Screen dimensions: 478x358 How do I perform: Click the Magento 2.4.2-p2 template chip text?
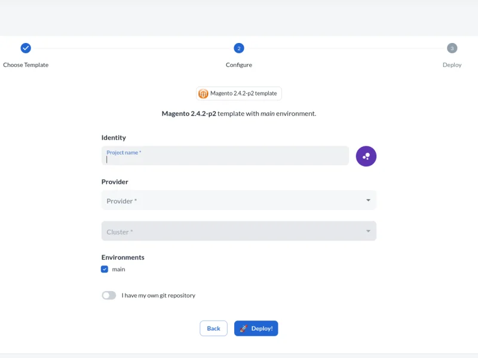tap(244, 94)
